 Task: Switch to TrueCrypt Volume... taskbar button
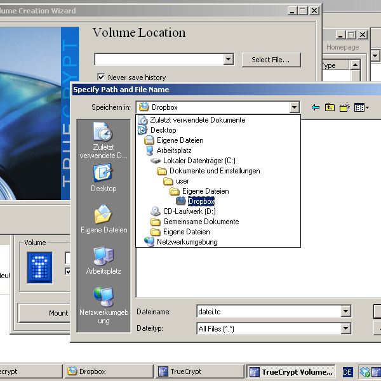coord(291,371)
